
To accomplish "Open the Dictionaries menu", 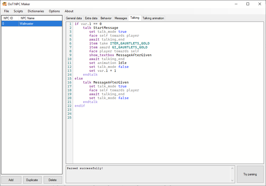I will [x=36, y=11].
